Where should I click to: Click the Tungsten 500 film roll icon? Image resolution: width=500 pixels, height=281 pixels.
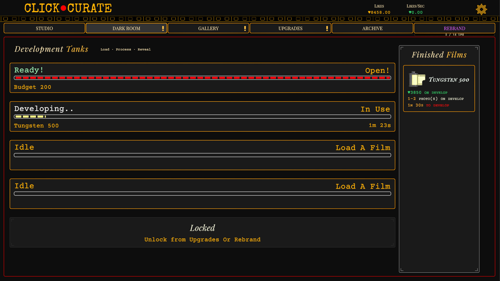point(417,79)
